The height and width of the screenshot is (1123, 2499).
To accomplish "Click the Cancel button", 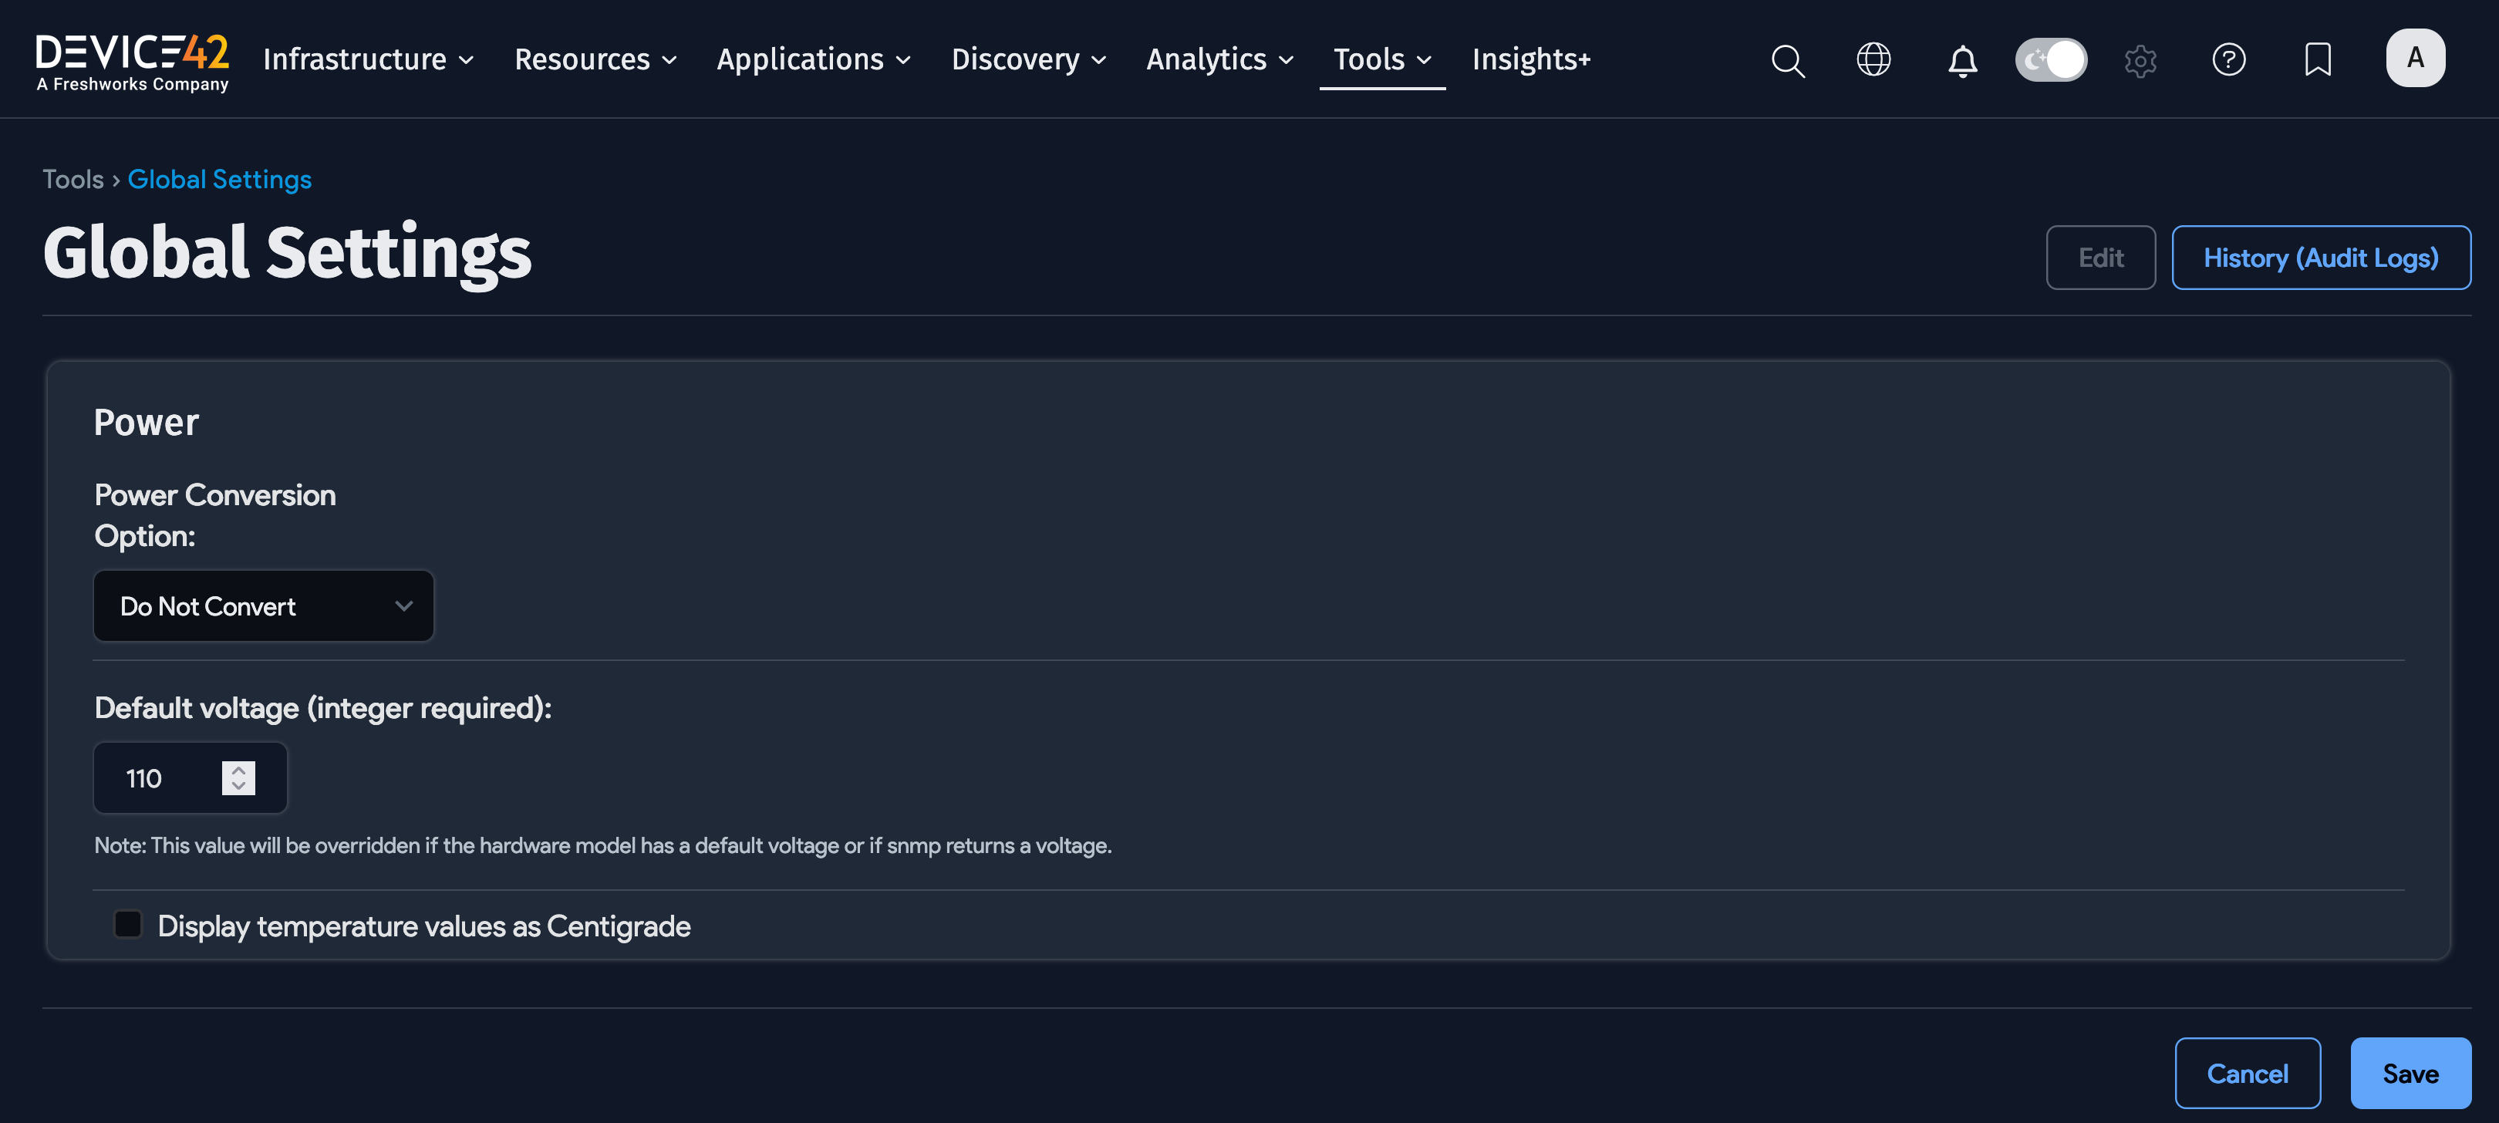I will [2247, 1074].
